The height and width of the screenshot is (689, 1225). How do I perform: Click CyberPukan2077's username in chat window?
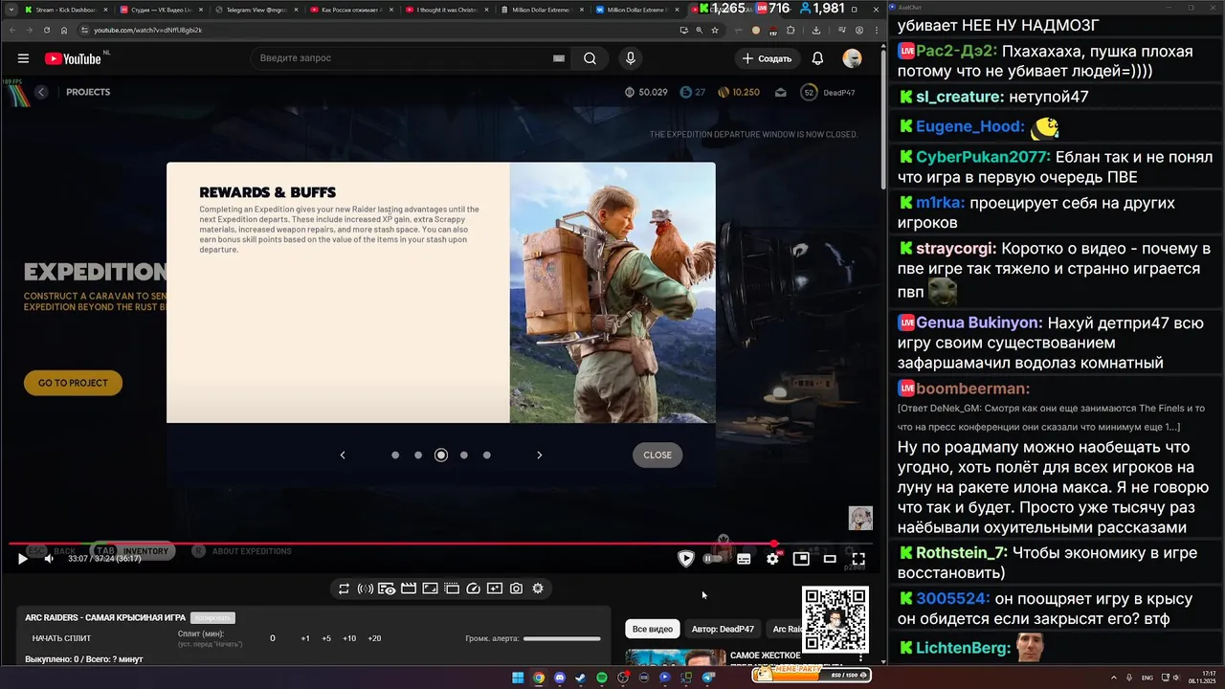(x=983, y=157)
